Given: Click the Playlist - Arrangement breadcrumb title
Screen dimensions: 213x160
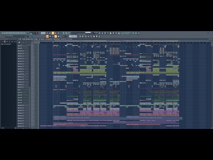Looking at the screenshot, I should click(47, 39).
